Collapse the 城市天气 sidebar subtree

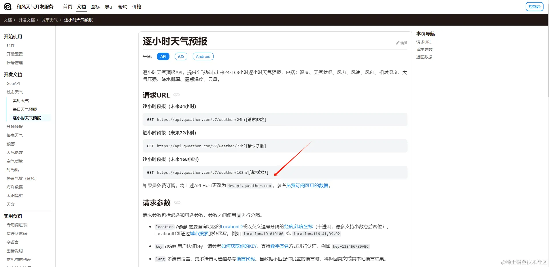click(x=14, y=92)
